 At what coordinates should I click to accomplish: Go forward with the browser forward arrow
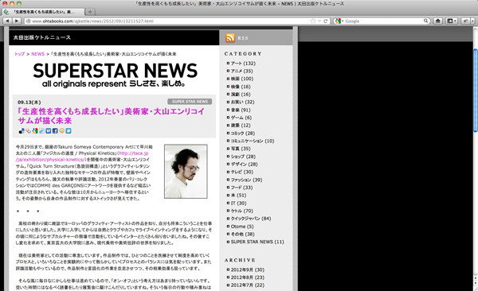17,21
